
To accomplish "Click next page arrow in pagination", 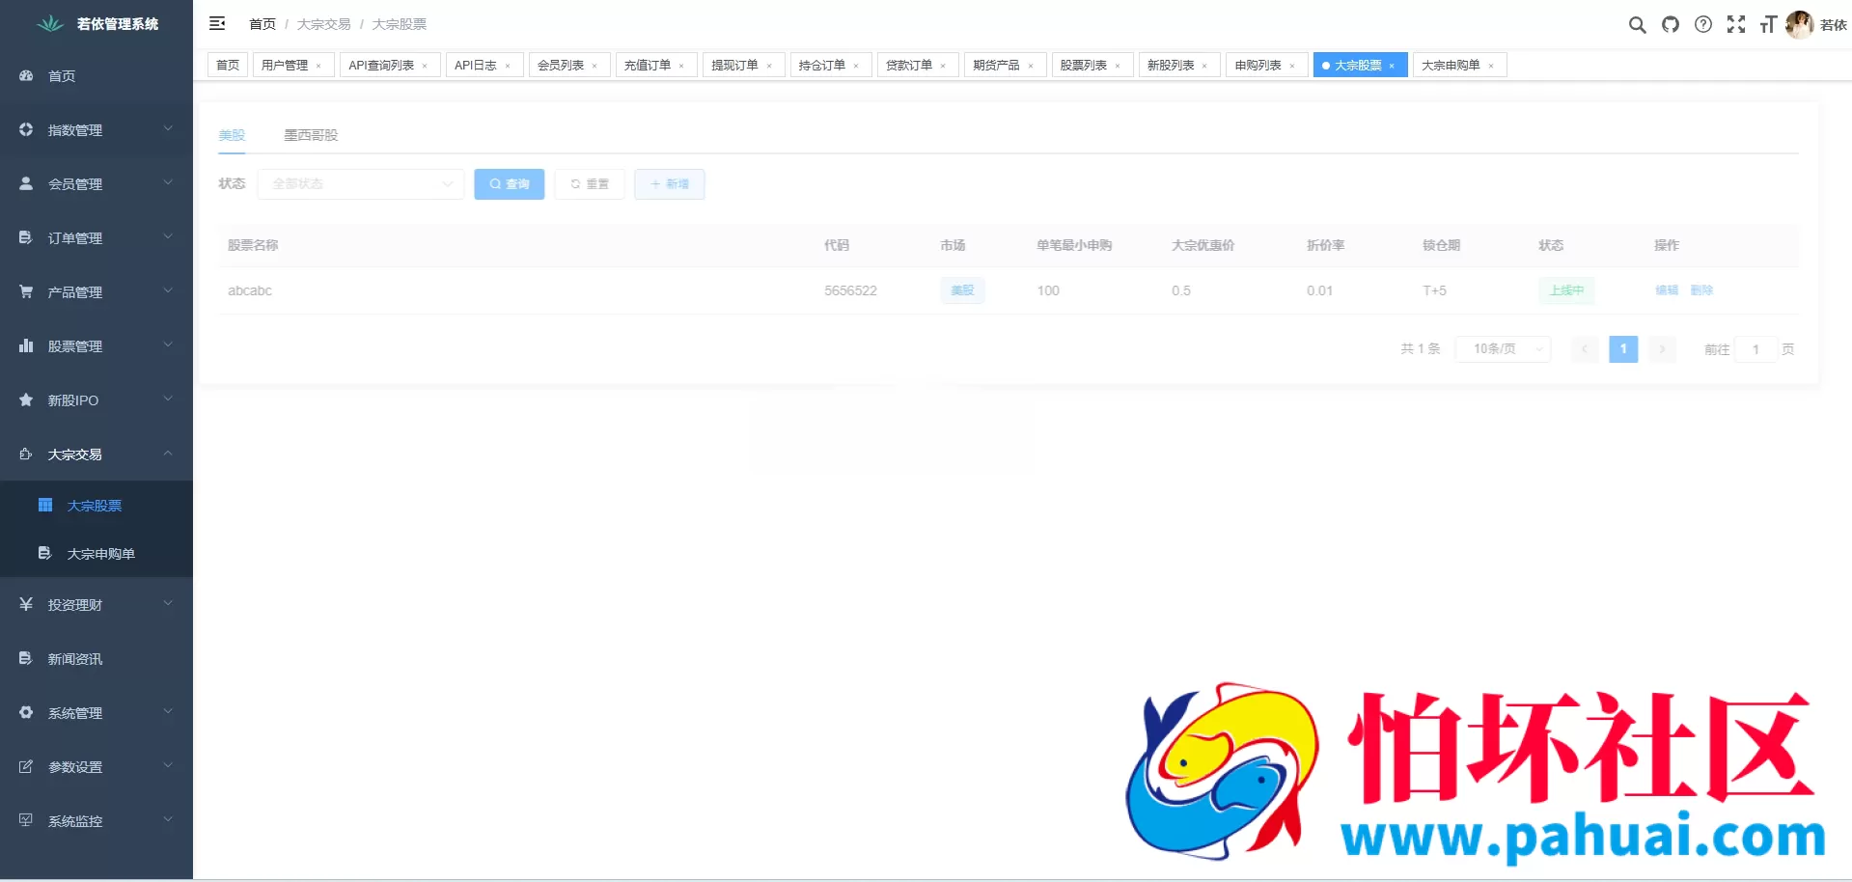I will (x=1662, y=348).
